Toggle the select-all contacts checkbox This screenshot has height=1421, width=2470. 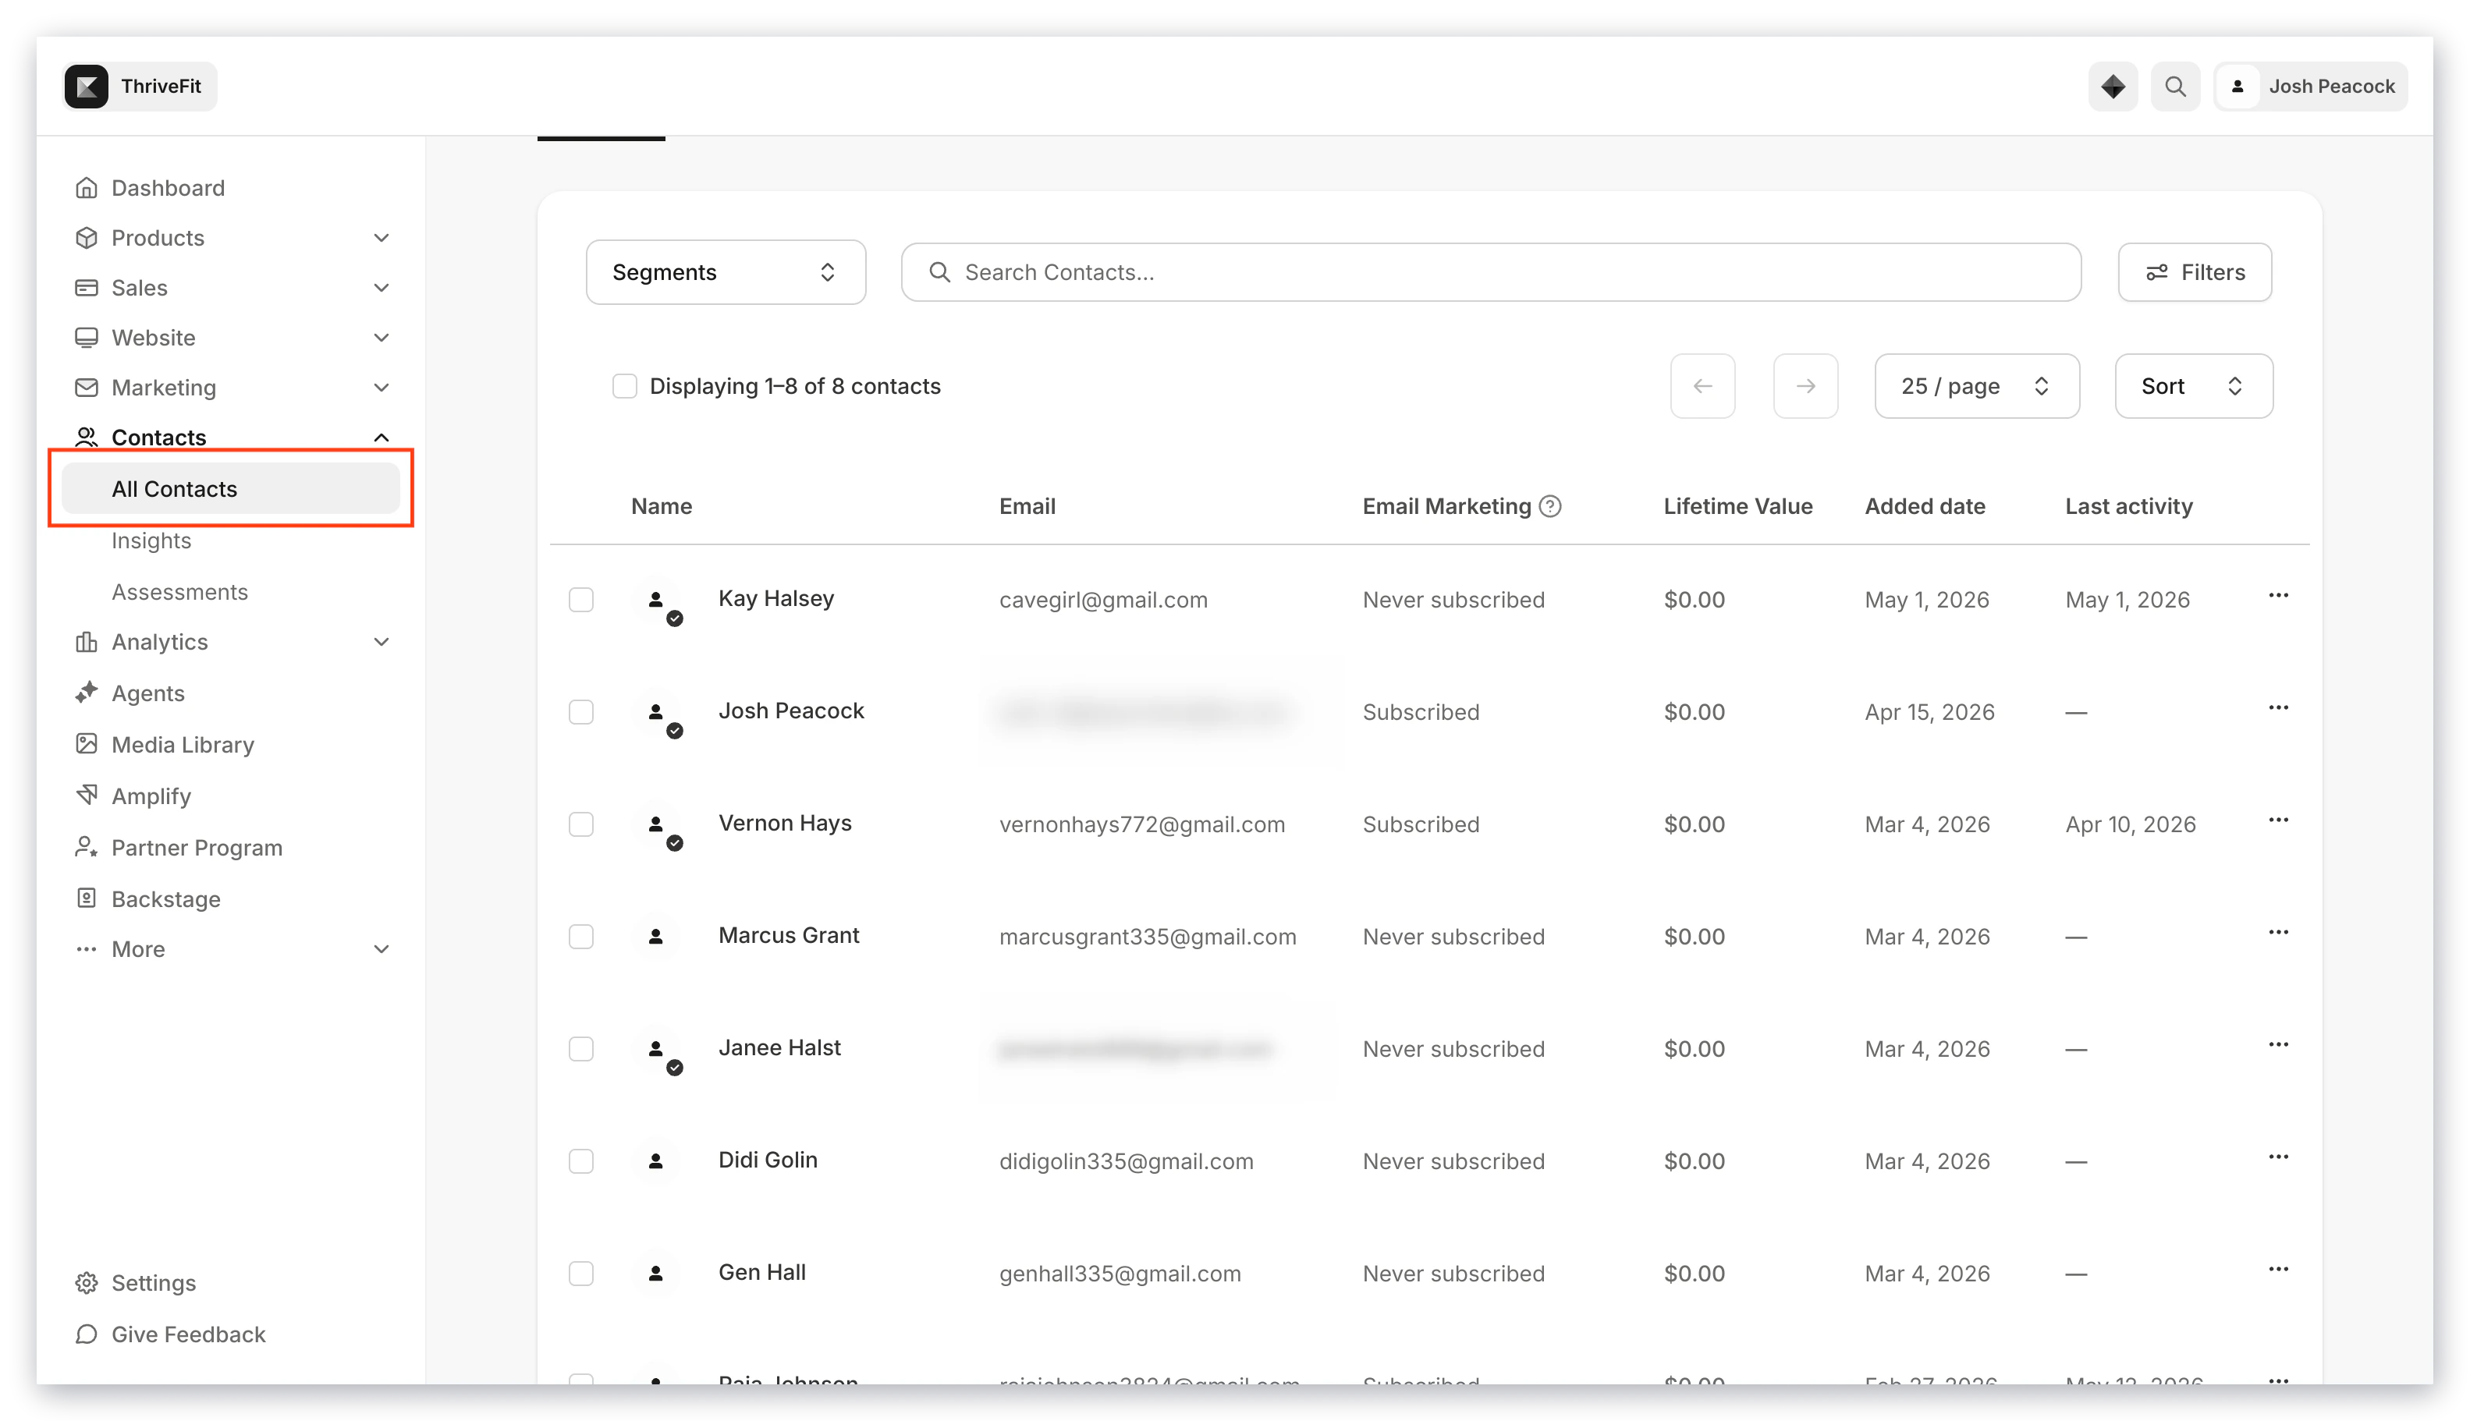[x=624, y=385]
